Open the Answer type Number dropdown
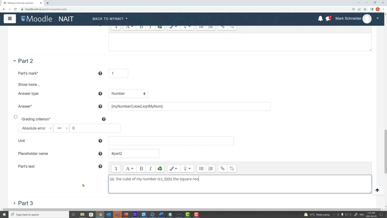 pyautogui.click(x=128, y=94)
